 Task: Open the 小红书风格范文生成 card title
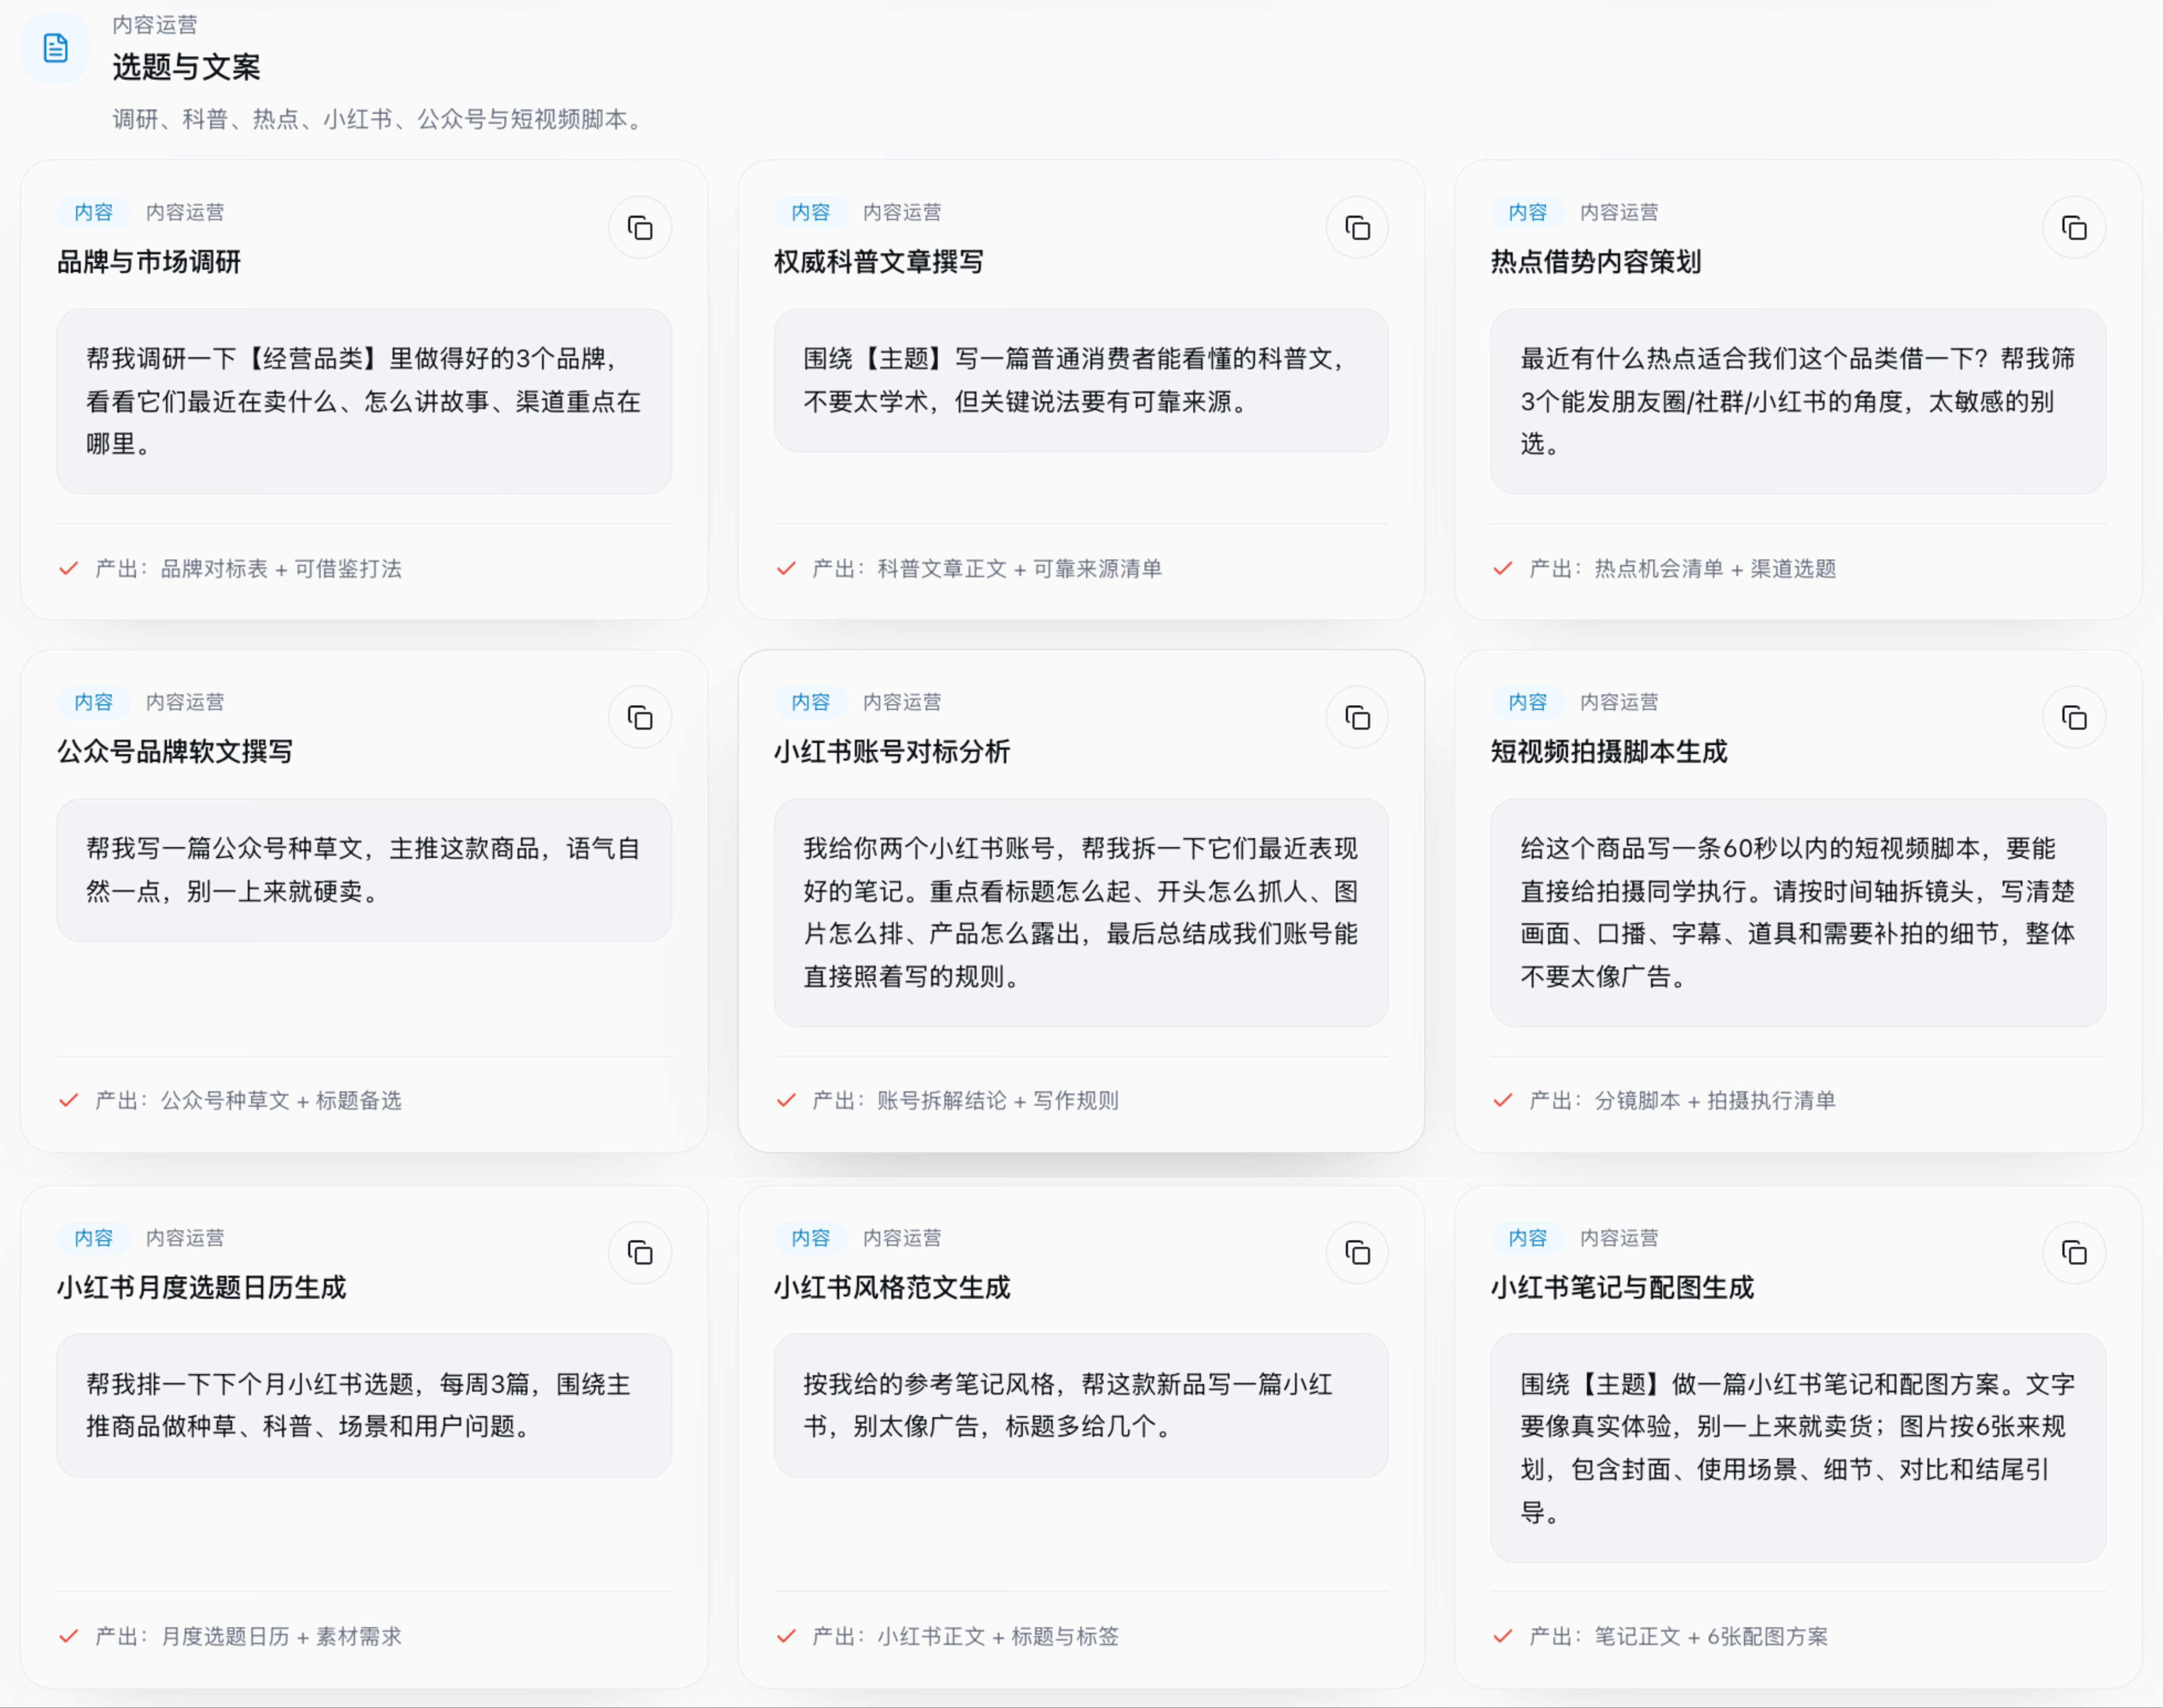pos(892,1288)
